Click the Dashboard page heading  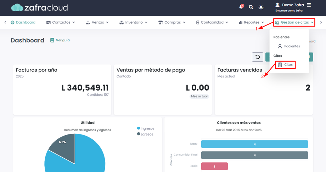(27, 40)
